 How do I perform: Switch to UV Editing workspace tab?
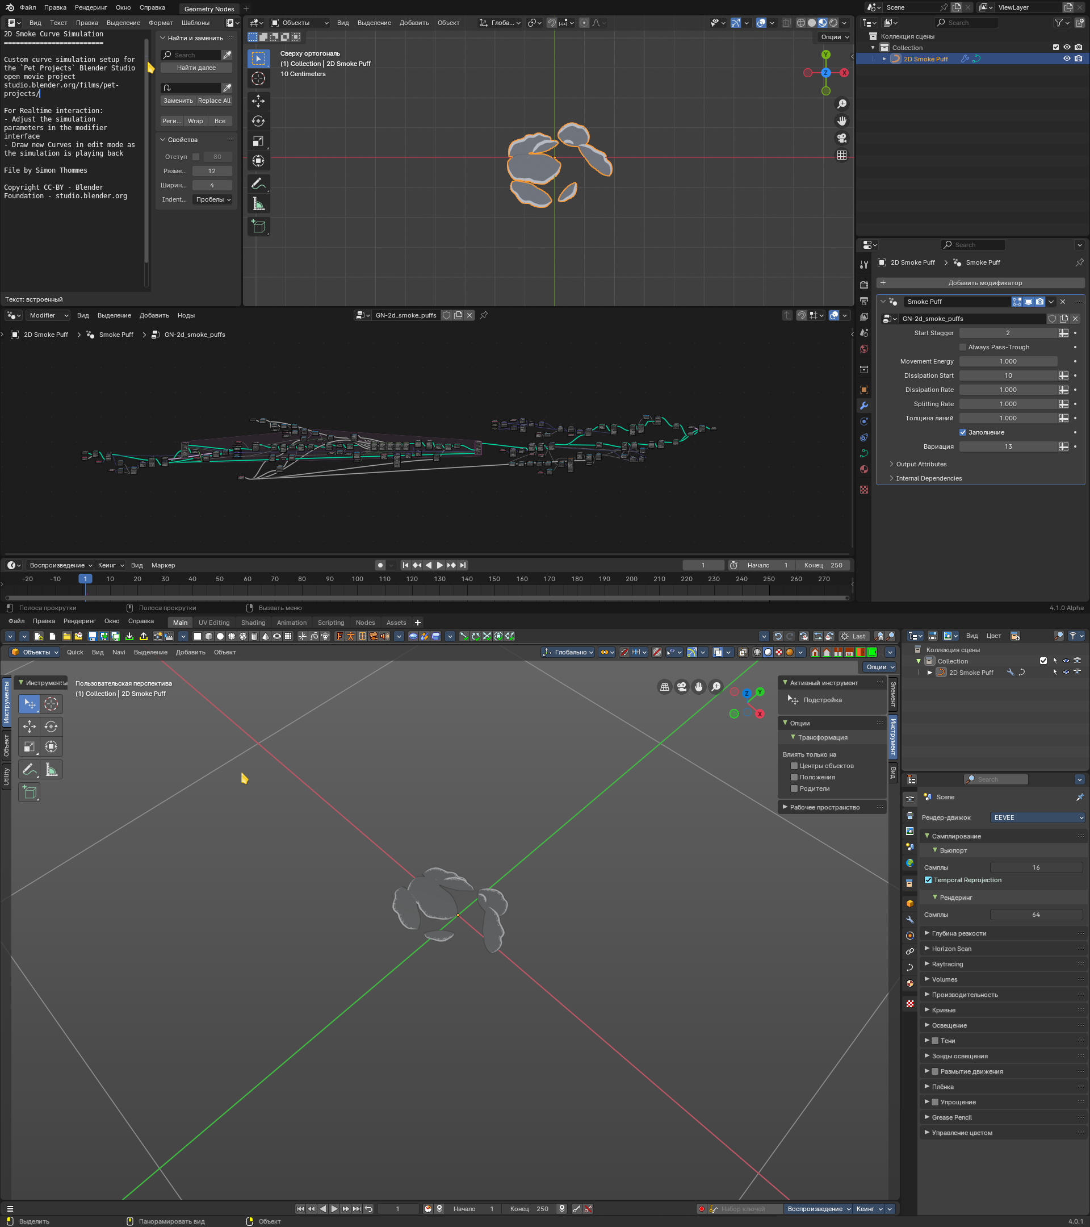coord(214,623)
